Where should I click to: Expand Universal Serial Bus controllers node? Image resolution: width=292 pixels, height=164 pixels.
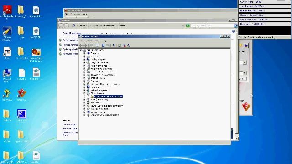[x=84, y=115]
